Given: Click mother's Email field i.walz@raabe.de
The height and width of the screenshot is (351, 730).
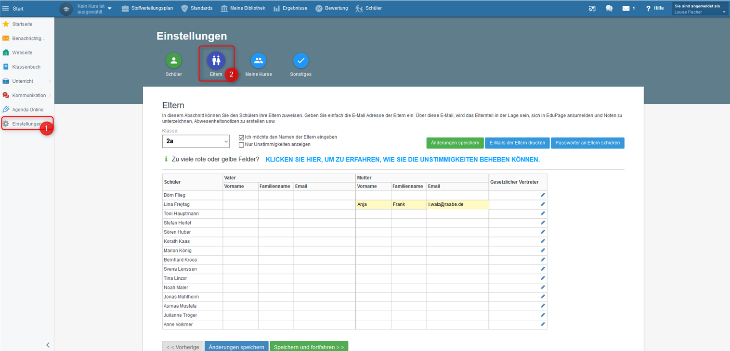Looking at the screenshot, I should tap(457, 204).
